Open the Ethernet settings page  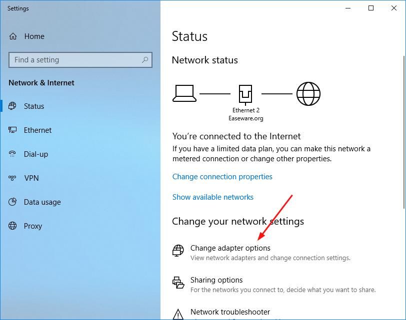click(37, 130)
